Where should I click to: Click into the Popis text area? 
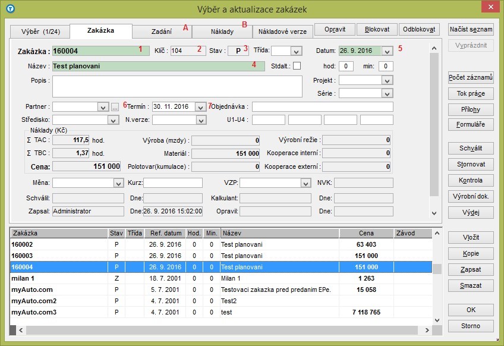point(177,87)
